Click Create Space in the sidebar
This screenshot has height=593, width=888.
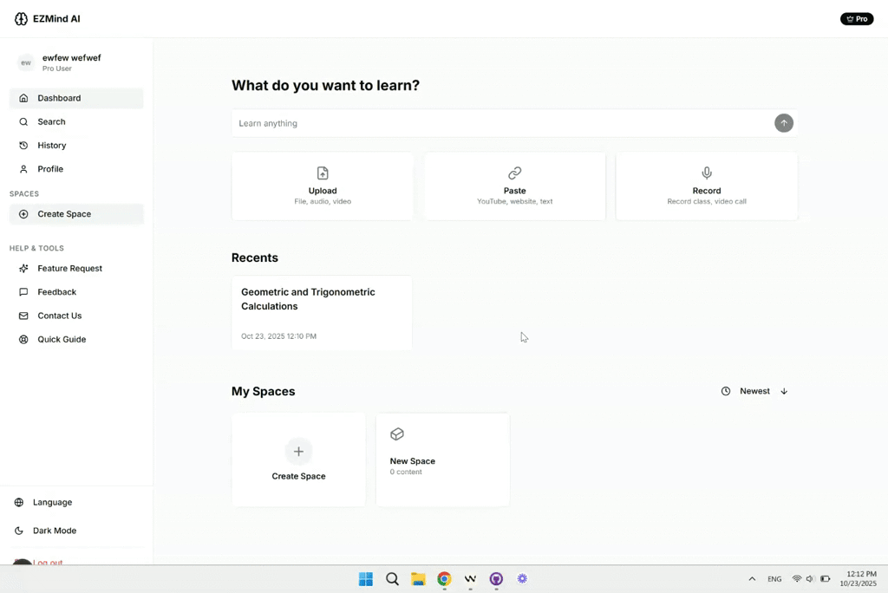coord(64,214)
